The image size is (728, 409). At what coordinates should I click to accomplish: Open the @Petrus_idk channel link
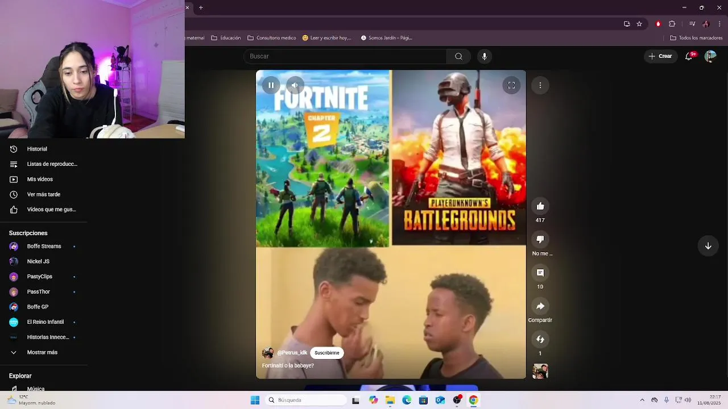(x=292, y=353)
